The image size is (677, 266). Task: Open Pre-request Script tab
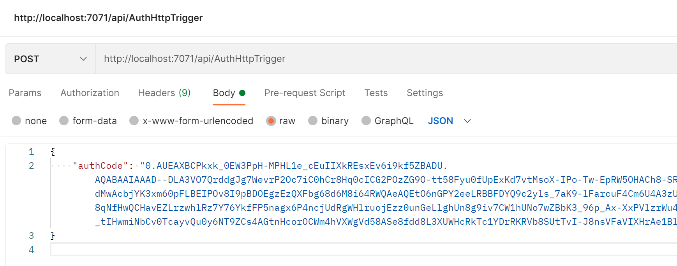click(x=305, y=93)
